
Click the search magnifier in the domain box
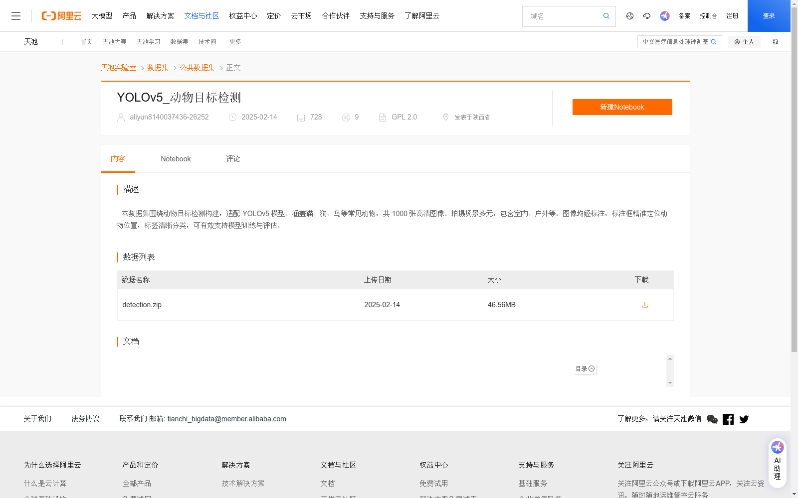coord(606,16)
